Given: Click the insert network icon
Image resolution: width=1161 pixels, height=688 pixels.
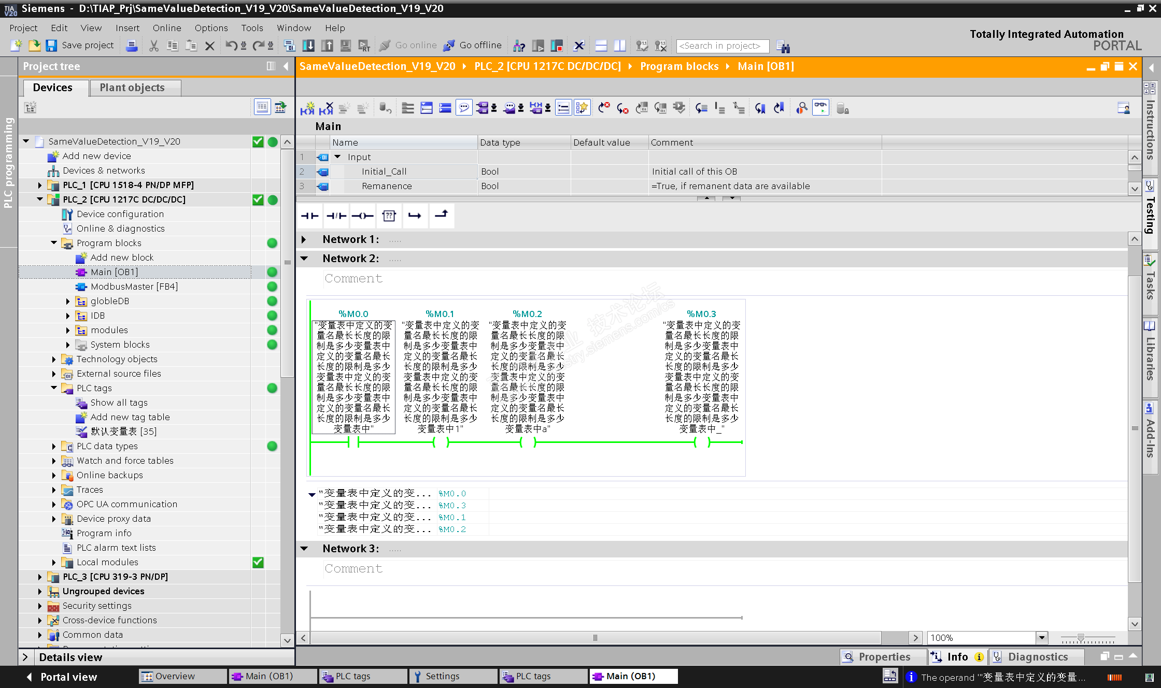Looking at the screenshot, I should point(307,108).
